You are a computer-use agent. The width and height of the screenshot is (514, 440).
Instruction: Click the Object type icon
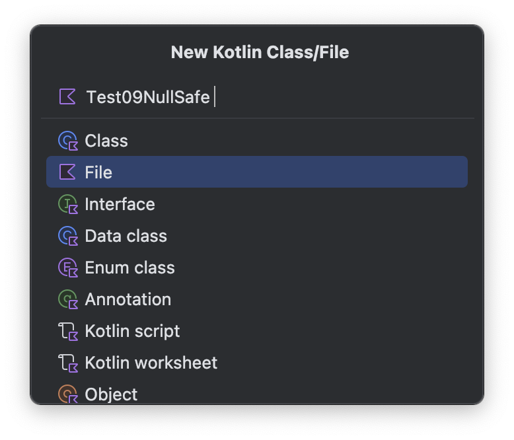point(68,394)
